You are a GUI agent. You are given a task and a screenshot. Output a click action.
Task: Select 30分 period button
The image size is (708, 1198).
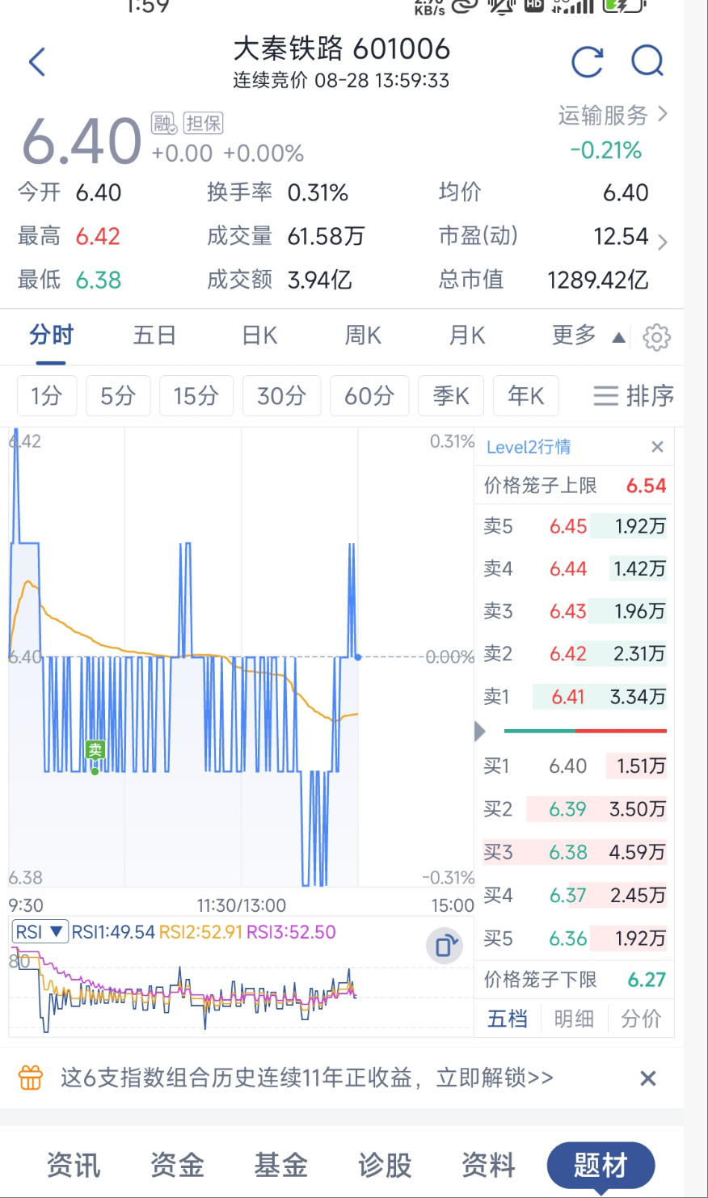(x=282, y=395)
